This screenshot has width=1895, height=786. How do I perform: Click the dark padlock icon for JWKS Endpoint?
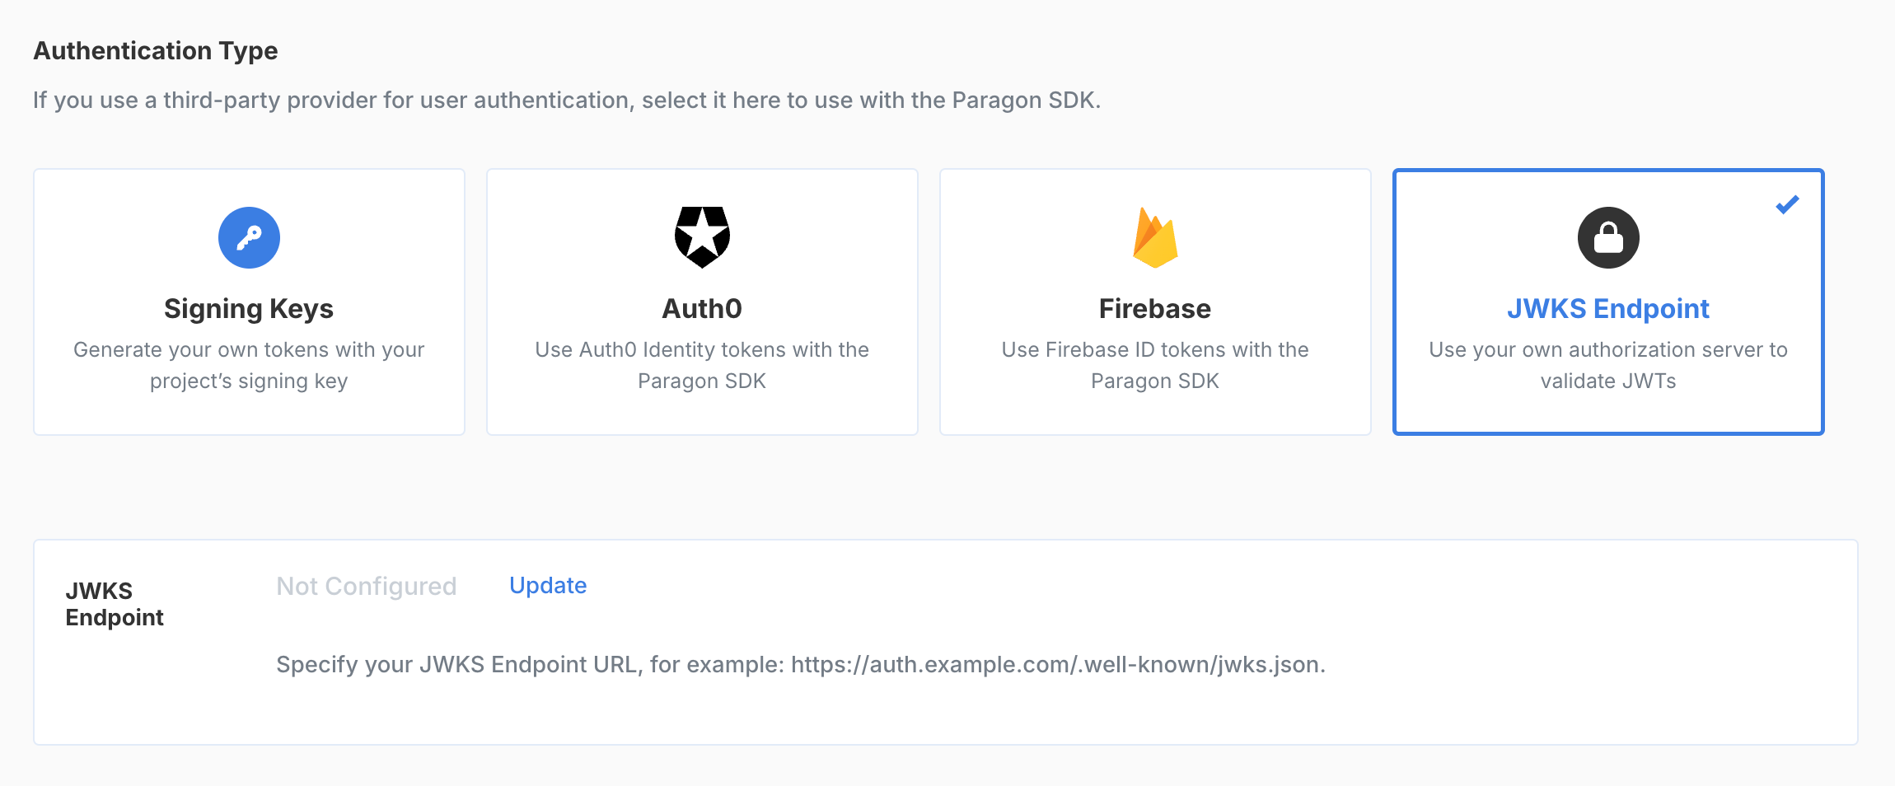click(x=1608, y=237)
